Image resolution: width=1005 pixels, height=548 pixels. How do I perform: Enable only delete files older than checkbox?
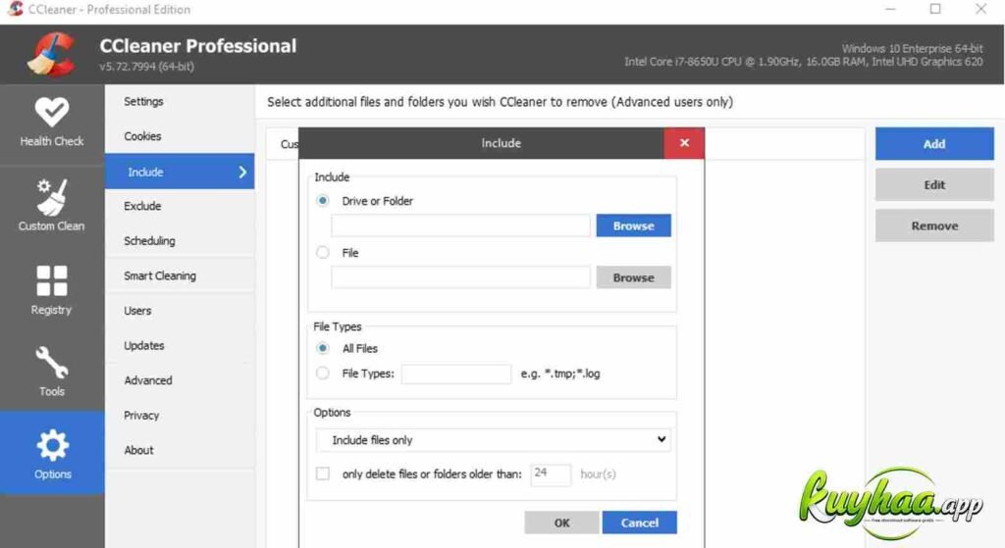[x=322, y=473]
